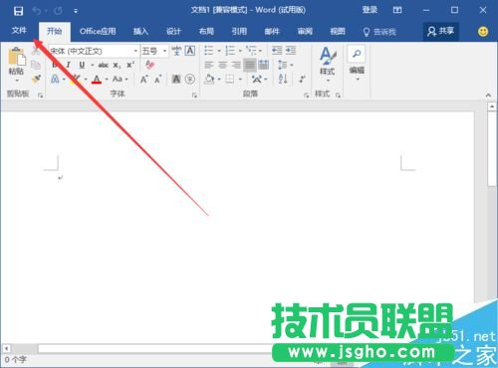
Task: Toggle strikethrough abc formatting
Action: click(104, 65)
